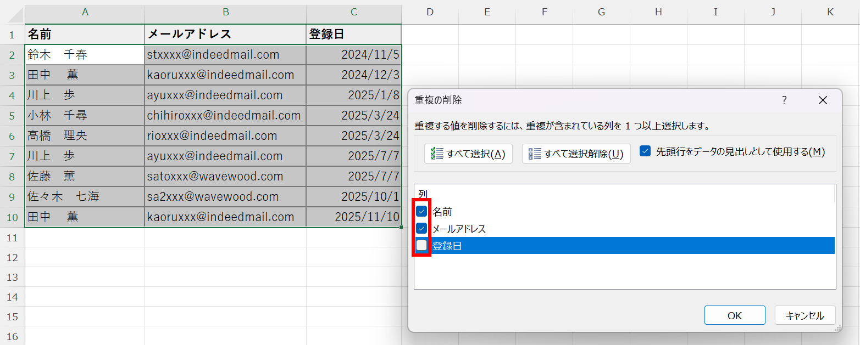Viewport: 860px width, 345px height.
Task: Click the すべて選択解除(U) button
Action: click(x=575, y=154)
